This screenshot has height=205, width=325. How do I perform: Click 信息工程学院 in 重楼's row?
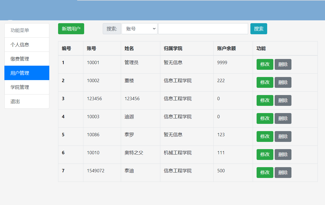pyautogui.click(x=178, y=81)
